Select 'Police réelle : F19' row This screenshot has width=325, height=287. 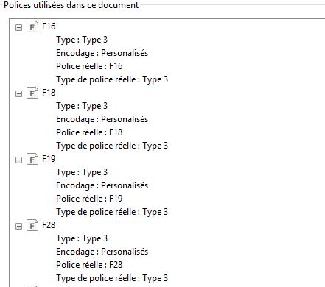pos(89,199)
